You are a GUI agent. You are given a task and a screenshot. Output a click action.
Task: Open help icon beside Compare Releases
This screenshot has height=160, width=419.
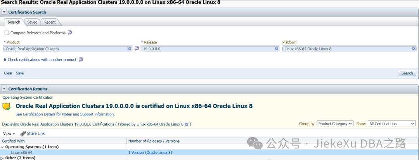pyautogui.click(x=70, y=33)
